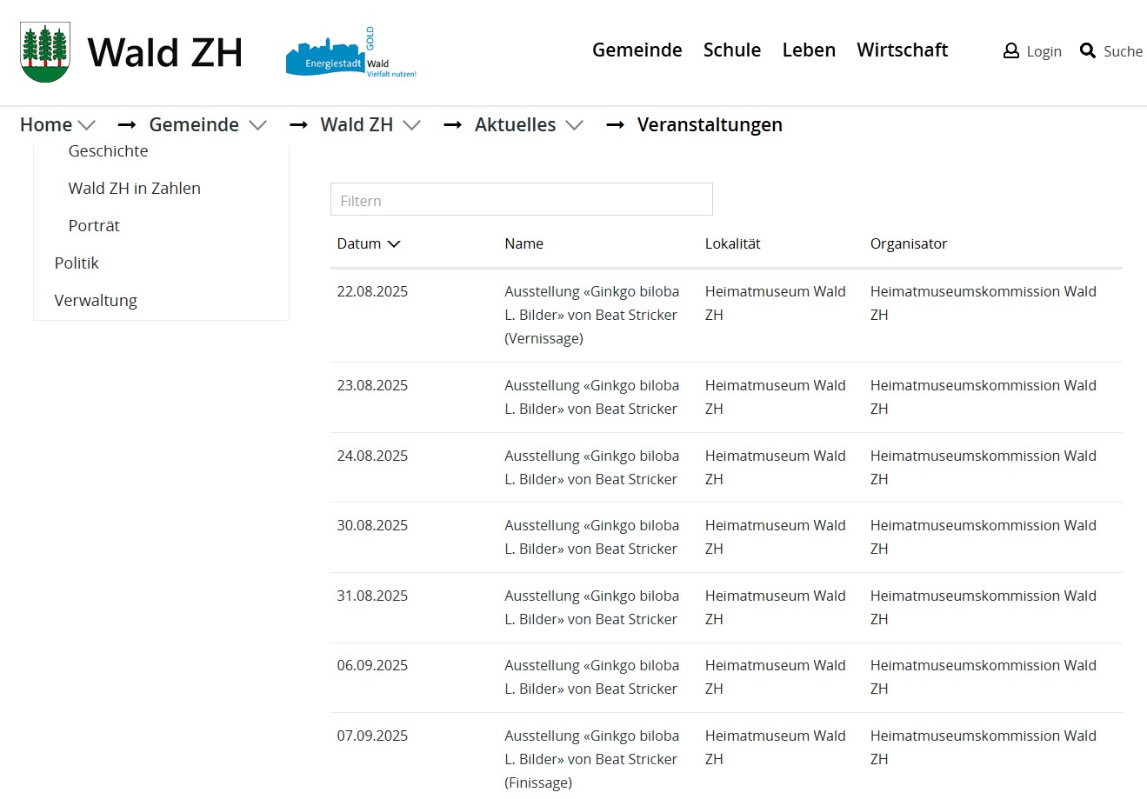Sort the table by Organisator header
Screen dimensions: 1147x799
(x=908, y=244)
